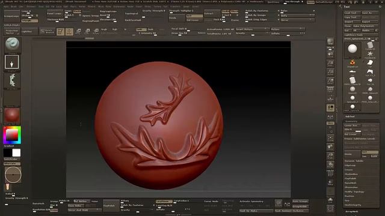Toggle Edit mode on top shelf

(x=60, y=31)
